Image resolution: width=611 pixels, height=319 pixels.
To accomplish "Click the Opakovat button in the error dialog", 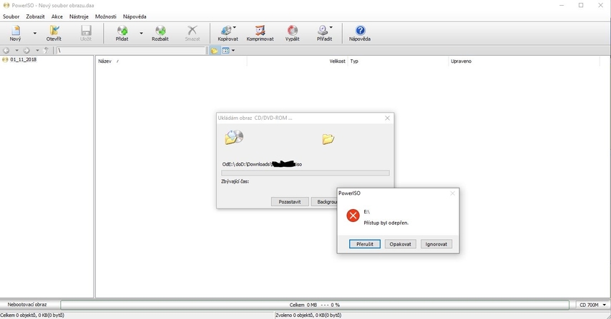I will [400, 244].
